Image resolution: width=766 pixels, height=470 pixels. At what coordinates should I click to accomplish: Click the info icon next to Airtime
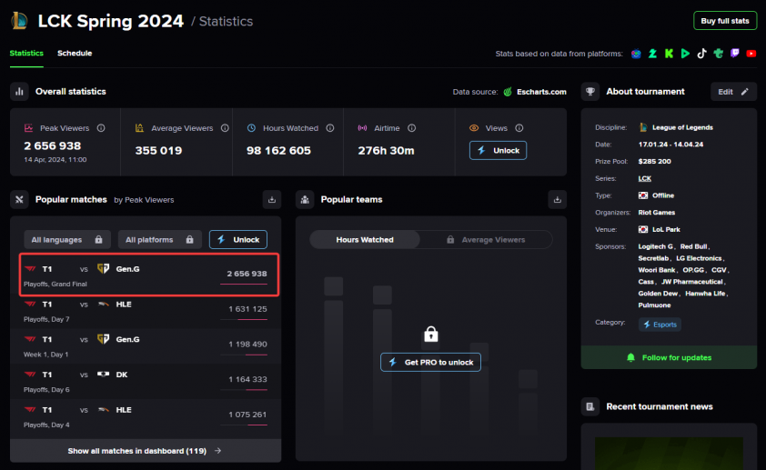pyautogui.click(x=412, y=128)
